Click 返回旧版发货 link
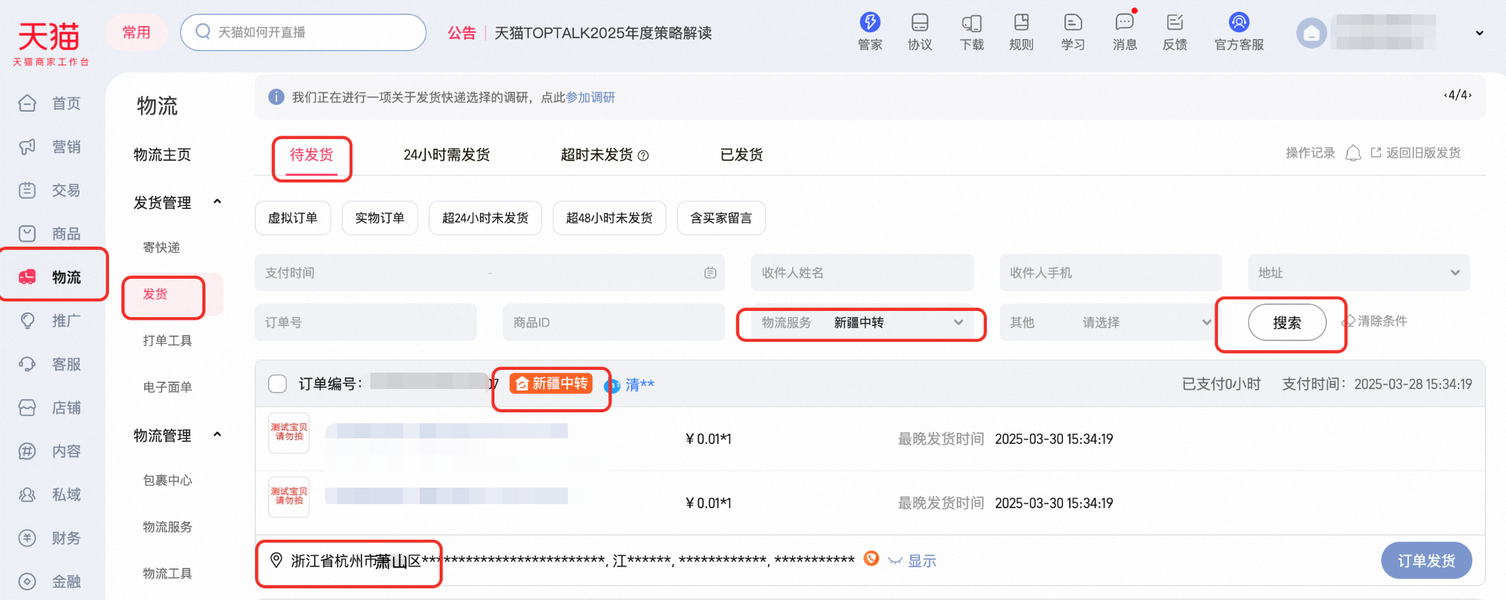1506x600 pixels. (x=1415, y=153)
